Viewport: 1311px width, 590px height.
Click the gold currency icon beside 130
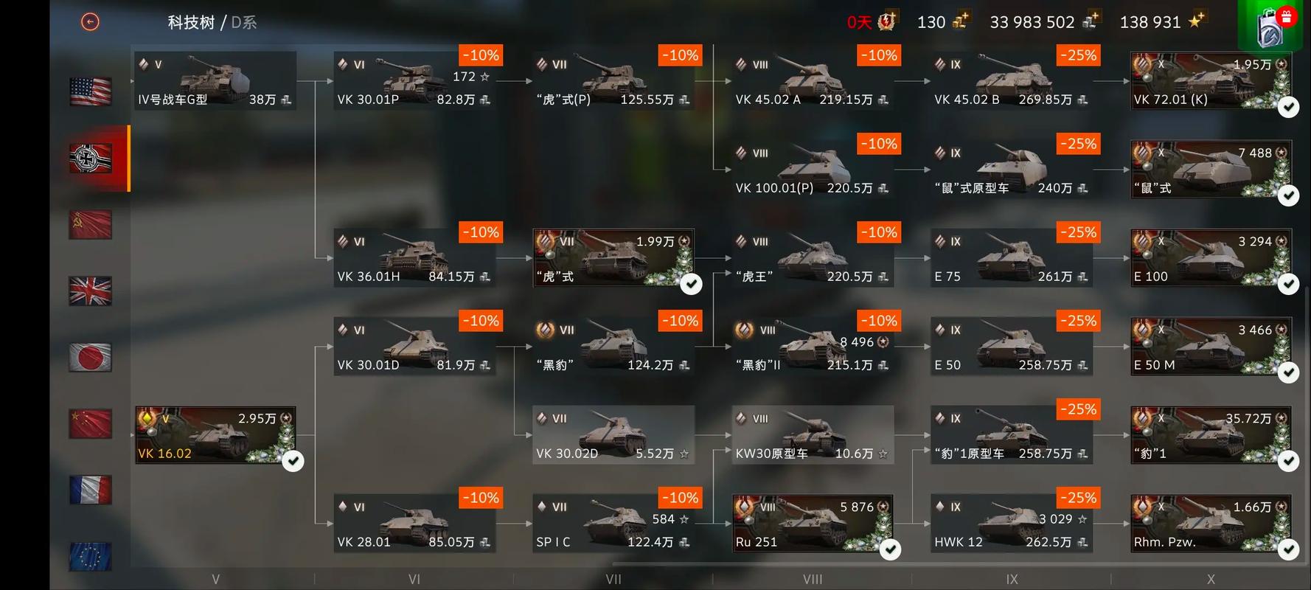[961, 21]
